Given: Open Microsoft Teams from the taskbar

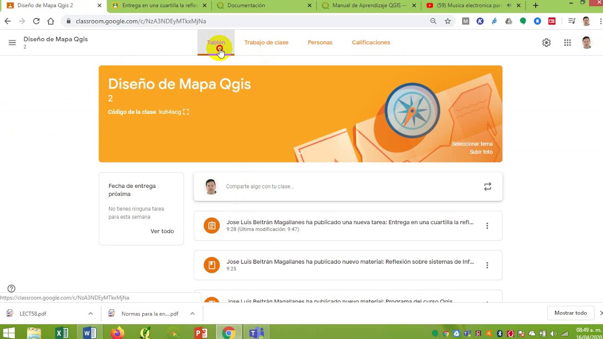Looking at the screenshot, I should pyautogui.click(x=256, y=333).
